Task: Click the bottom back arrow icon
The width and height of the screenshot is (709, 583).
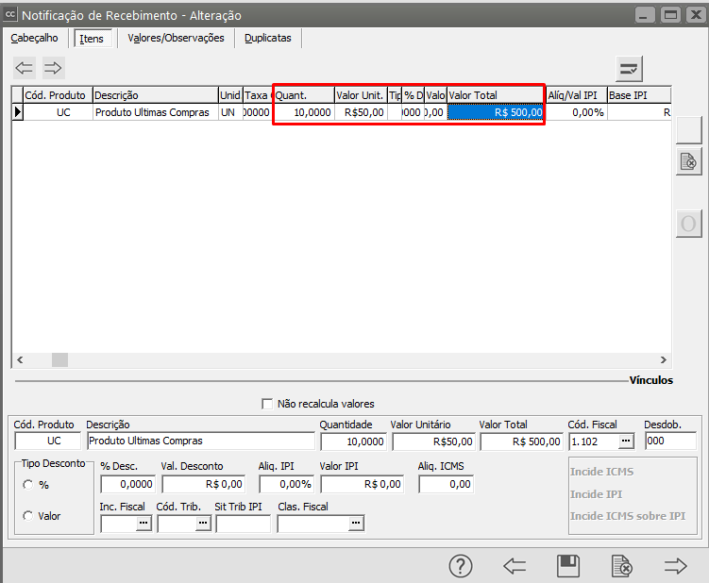Action: 515,565
